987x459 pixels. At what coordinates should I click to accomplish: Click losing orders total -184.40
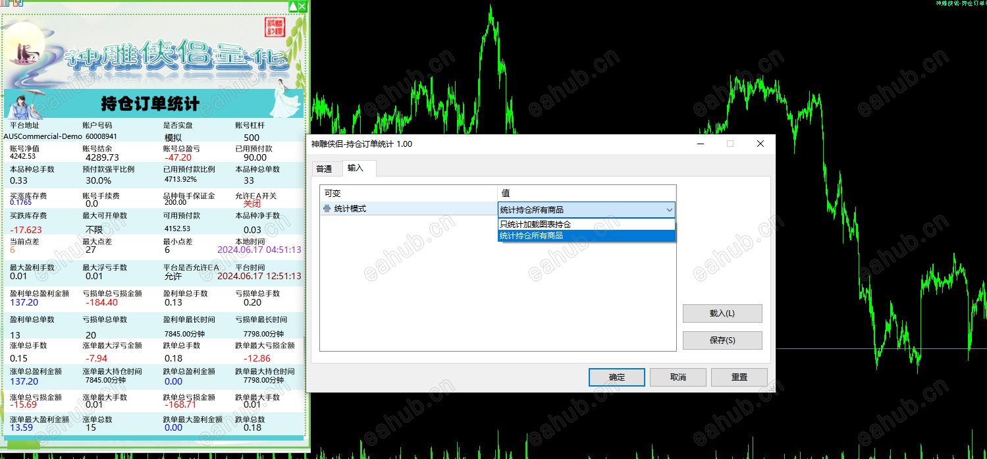[x=101, y=302]
